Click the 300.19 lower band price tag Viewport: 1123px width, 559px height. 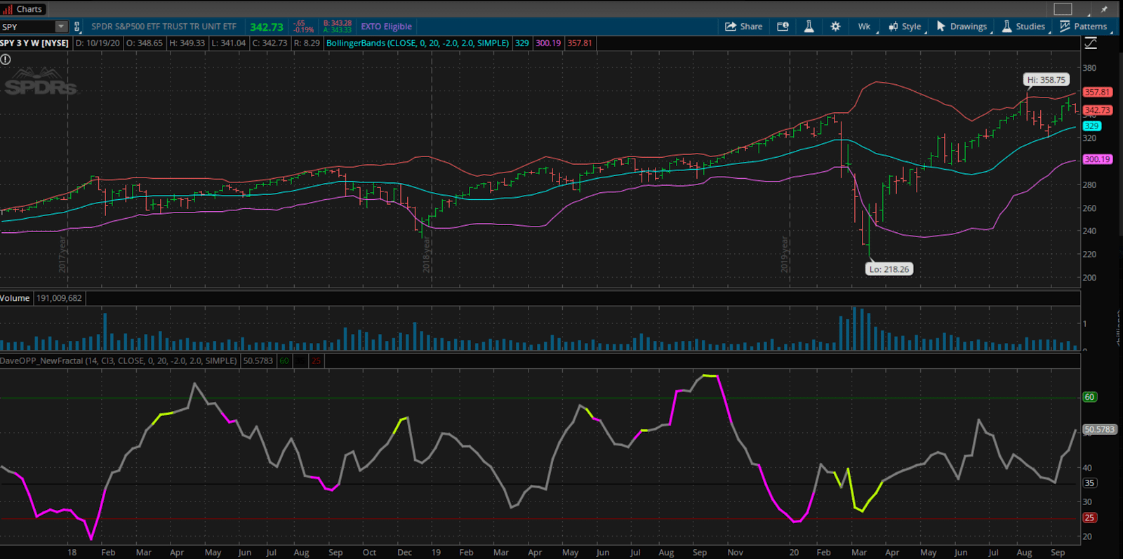pyautogui.click(x=1097, y=159)
